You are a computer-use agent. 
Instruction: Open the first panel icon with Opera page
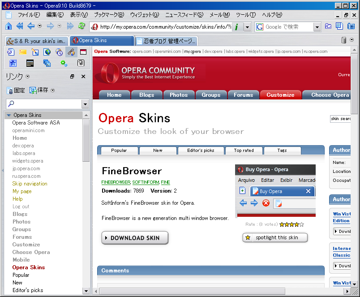[11, 52]
